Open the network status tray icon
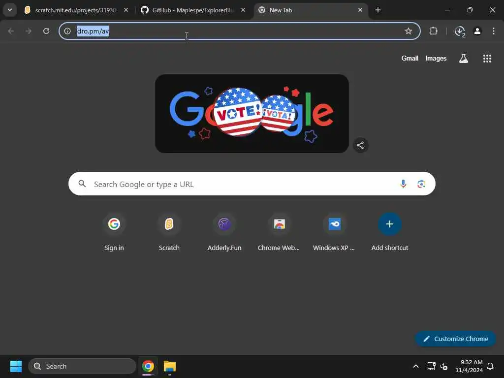504x378 pixels. [431, 366]
